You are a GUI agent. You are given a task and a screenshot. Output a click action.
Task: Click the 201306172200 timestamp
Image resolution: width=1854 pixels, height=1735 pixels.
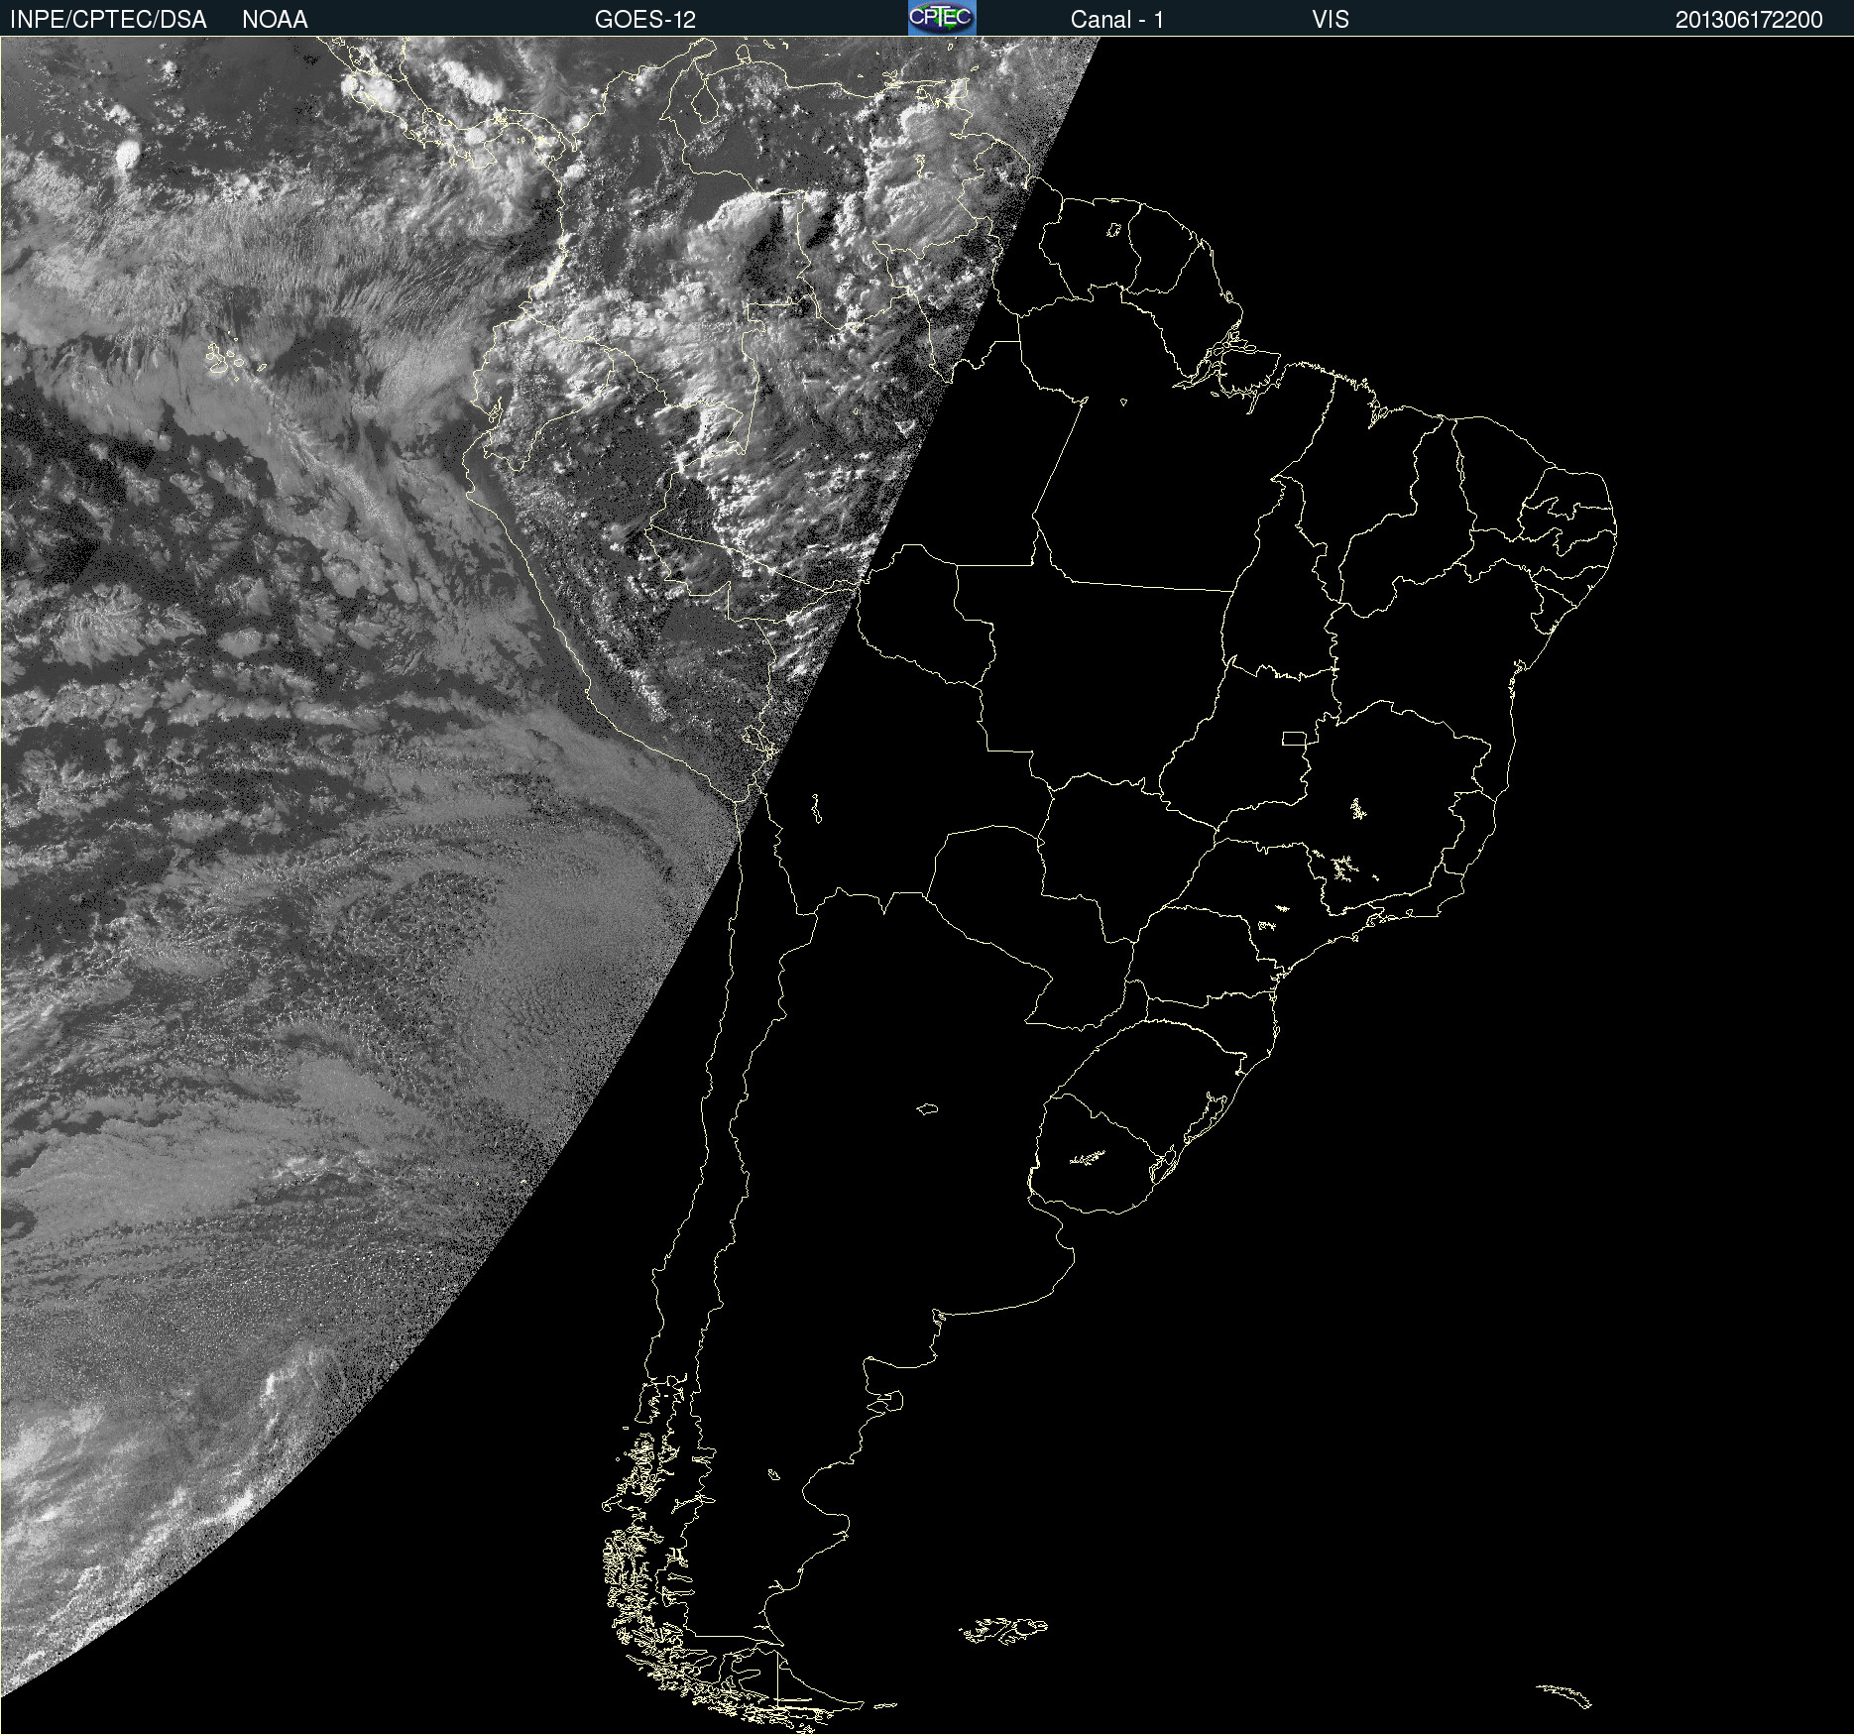(x=1749, y=20)
